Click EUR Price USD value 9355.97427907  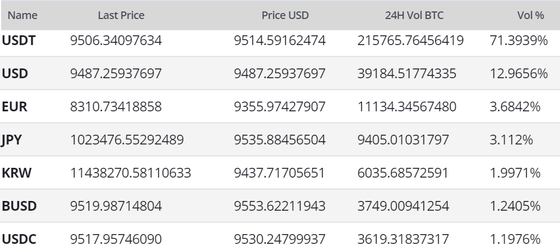(x=280, y=106)
